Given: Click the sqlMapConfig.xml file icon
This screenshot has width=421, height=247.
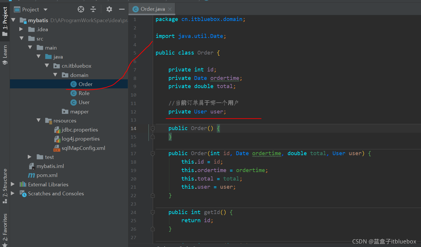Looking at the screenshot, I should click(57, 148).
